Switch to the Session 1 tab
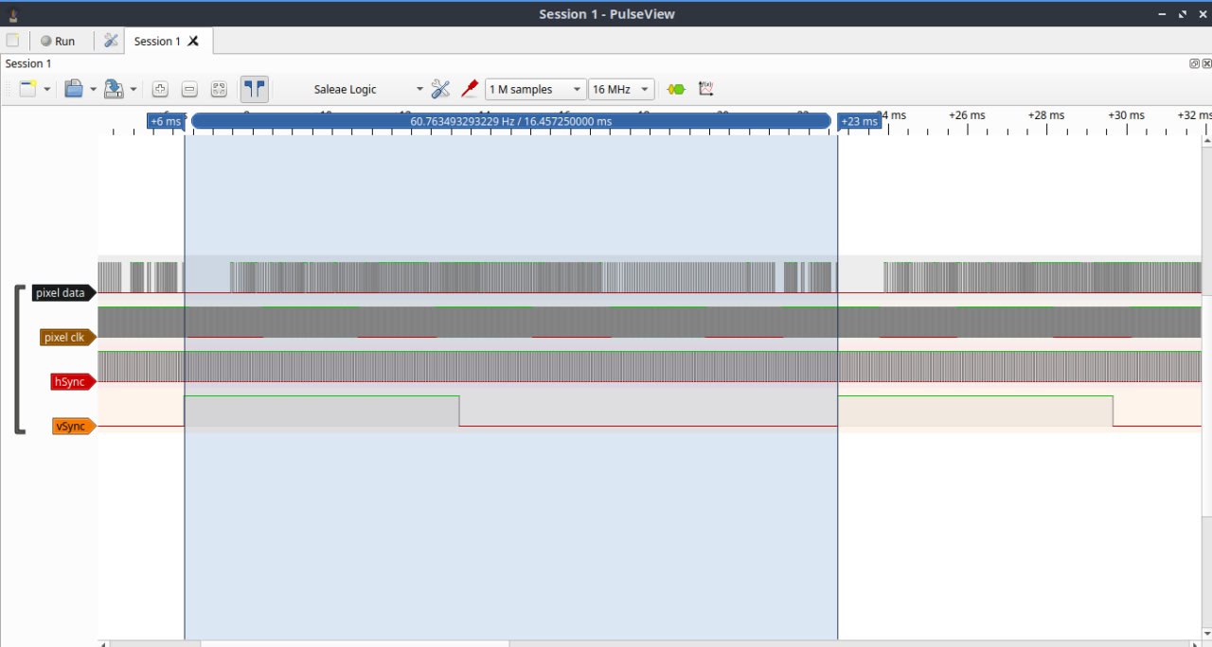 (x=156, y=41)
